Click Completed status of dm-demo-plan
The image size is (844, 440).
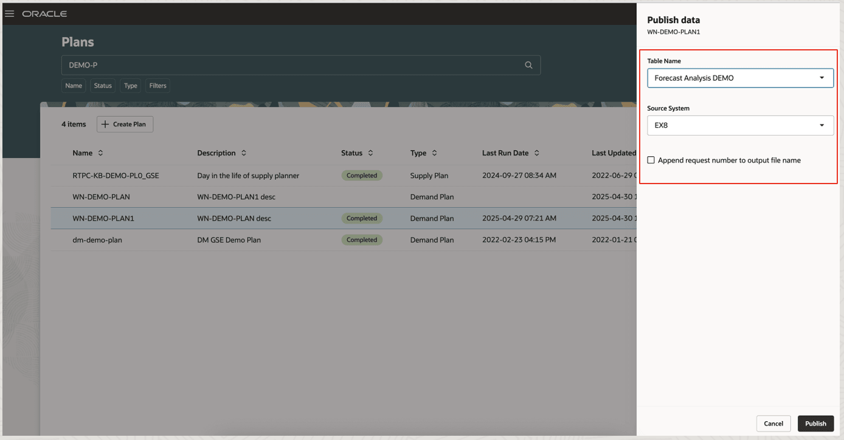pyautogui.click(x=362, y=240)
